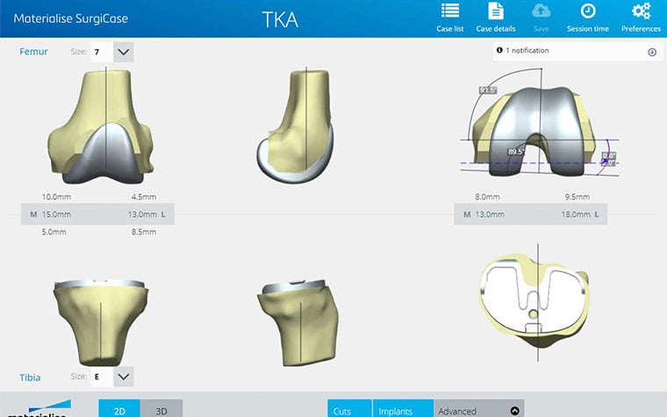Click the 8.0mm posterior measurement
The width and height of the screenshot is (667, 417).
click(x=487, y=197)
